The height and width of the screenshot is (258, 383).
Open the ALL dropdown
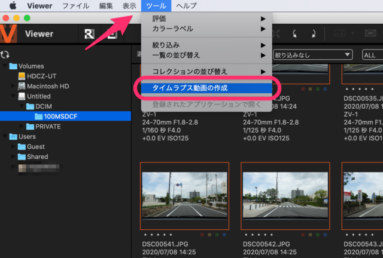click(x=372, y=55)
